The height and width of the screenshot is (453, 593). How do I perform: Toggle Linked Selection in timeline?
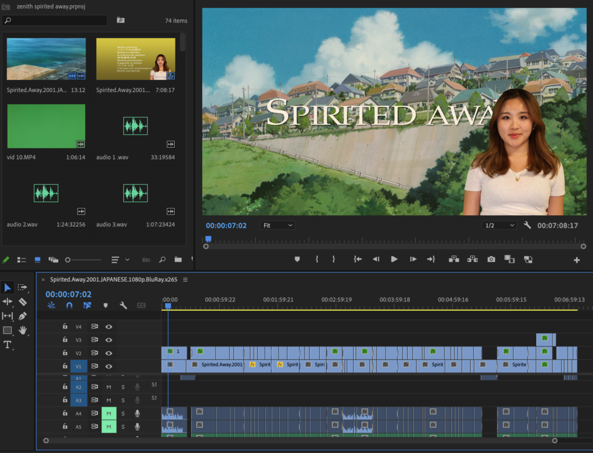point(87,305)
